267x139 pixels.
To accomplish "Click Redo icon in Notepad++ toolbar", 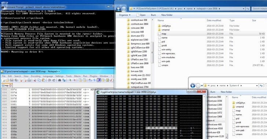I will pyautogui.click(x=54, y=80).
